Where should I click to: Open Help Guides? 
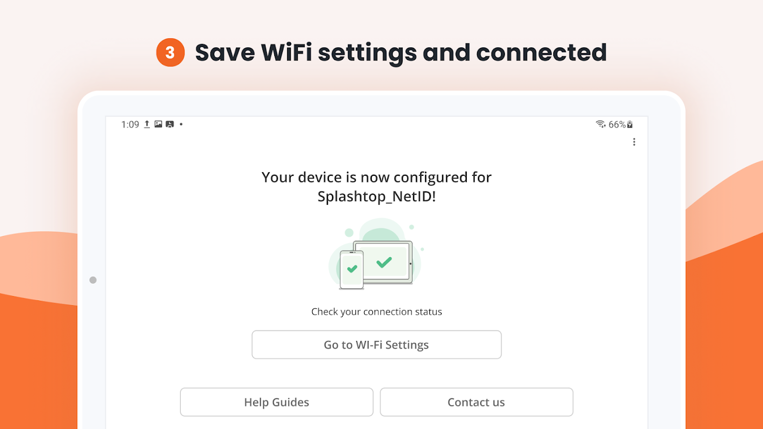coord(276,402)
